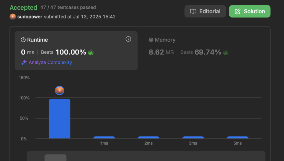Click the '100.00%' runtime beats value
Image resolution: width=284 pixels, height=161 pixels.
[x=71, y=52]
